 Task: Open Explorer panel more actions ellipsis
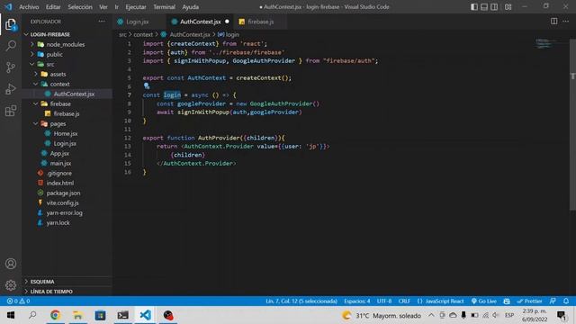102,22
